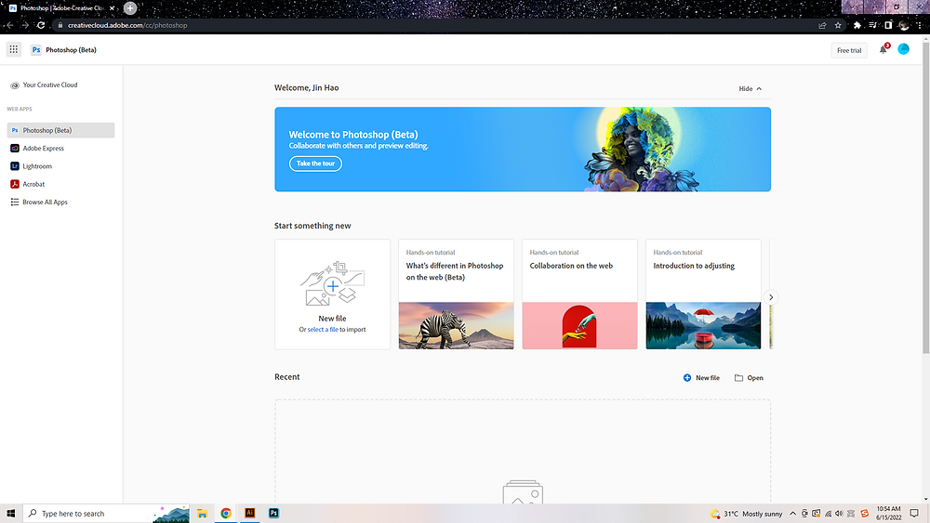Show next tutorials with carousel arrow

(770, 297)
